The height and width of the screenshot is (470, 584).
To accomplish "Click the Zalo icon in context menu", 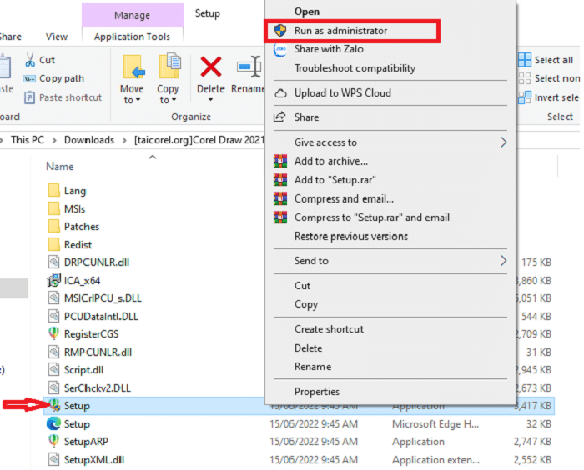I will pyautogui.click(x=280, y=49).
